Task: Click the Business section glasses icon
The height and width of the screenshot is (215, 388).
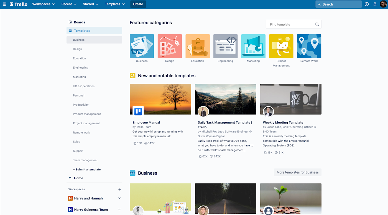Action: pyautogui.click(x=132, y=173)
